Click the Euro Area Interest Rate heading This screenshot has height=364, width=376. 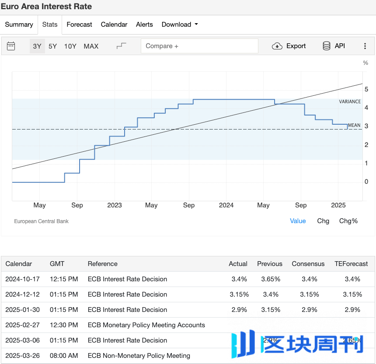[x=46, y=7]
